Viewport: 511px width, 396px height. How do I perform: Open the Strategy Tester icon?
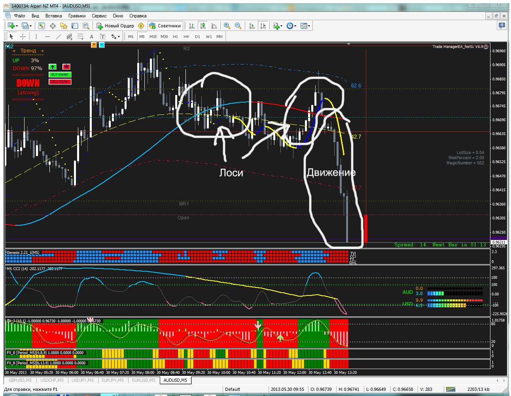86,26
